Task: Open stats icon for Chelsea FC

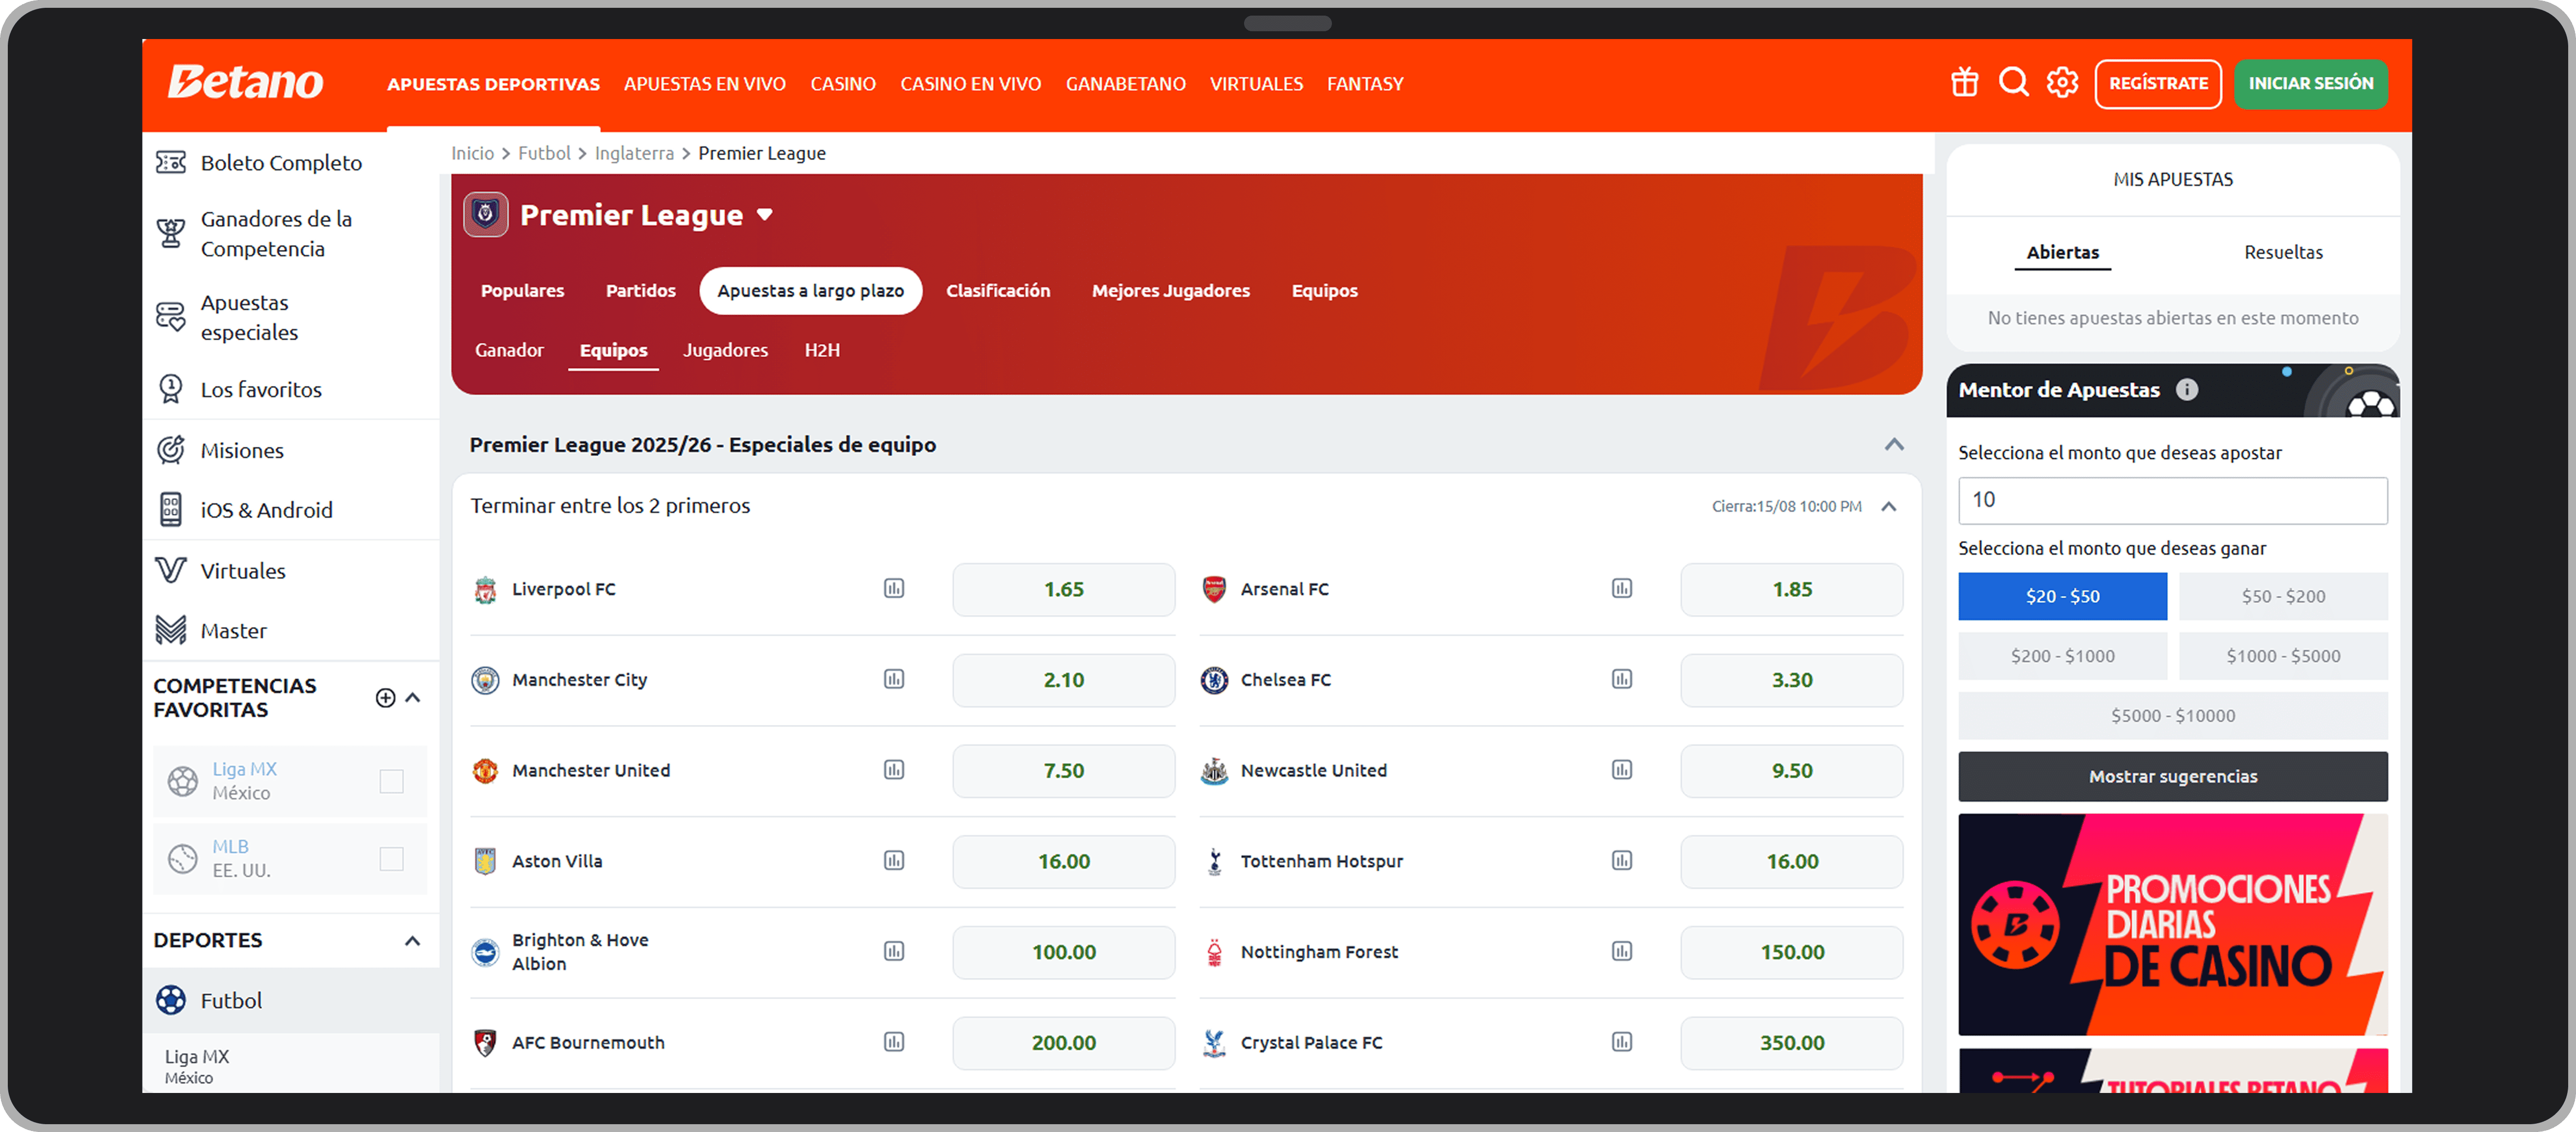Action: pos(1622,679)
